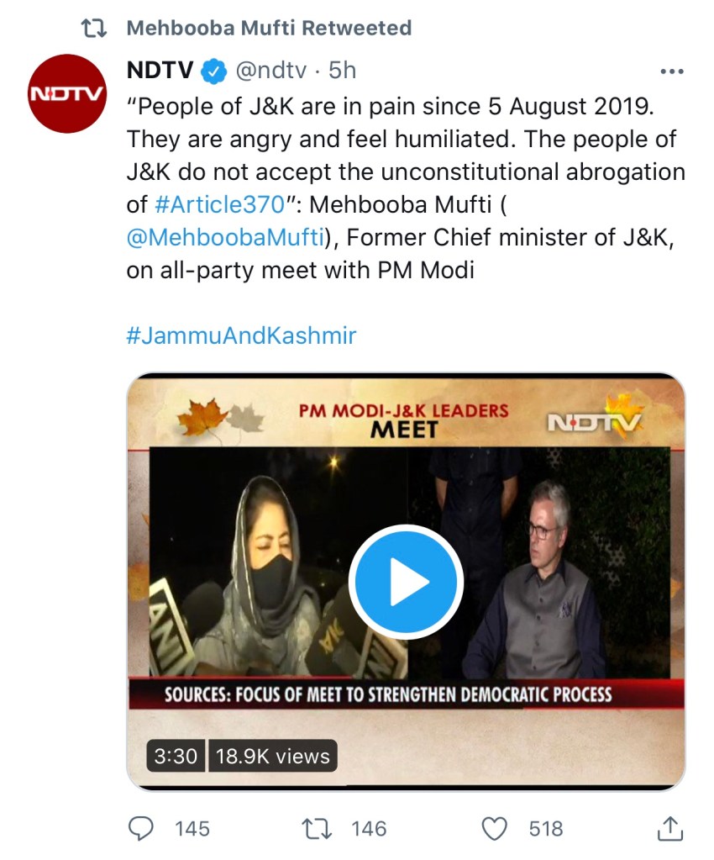Play the video using the blue play button
The width and height of the screenshot is (714, 860).
[x=406, y=582]
